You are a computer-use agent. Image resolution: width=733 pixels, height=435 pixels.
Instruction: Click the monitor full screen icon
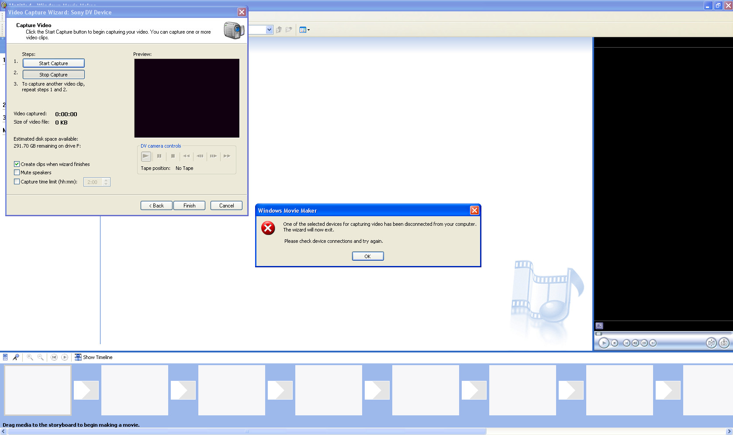point(599,326)
